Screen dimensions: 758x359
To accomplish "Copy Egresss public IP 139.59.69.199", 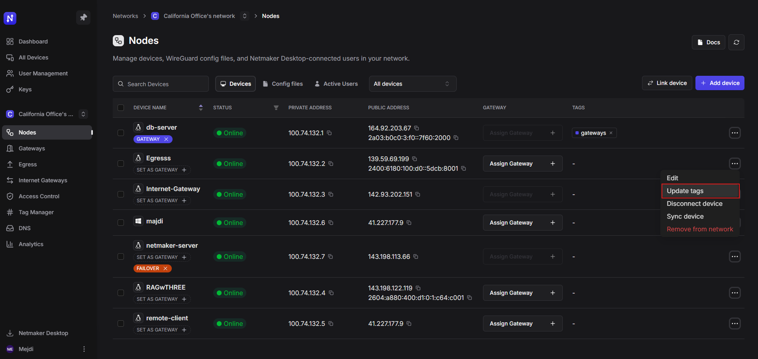I will click(414, 159).
